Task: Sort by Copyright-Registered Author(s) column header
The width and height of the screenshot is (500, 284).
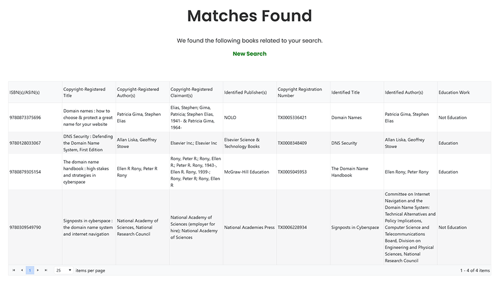Action: pyautogui.click(x=138, y=92)
